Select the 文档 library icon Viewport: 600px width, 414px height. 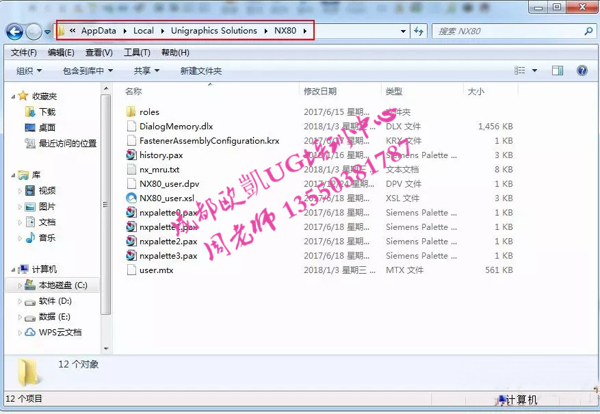click(x=30, y=222)
